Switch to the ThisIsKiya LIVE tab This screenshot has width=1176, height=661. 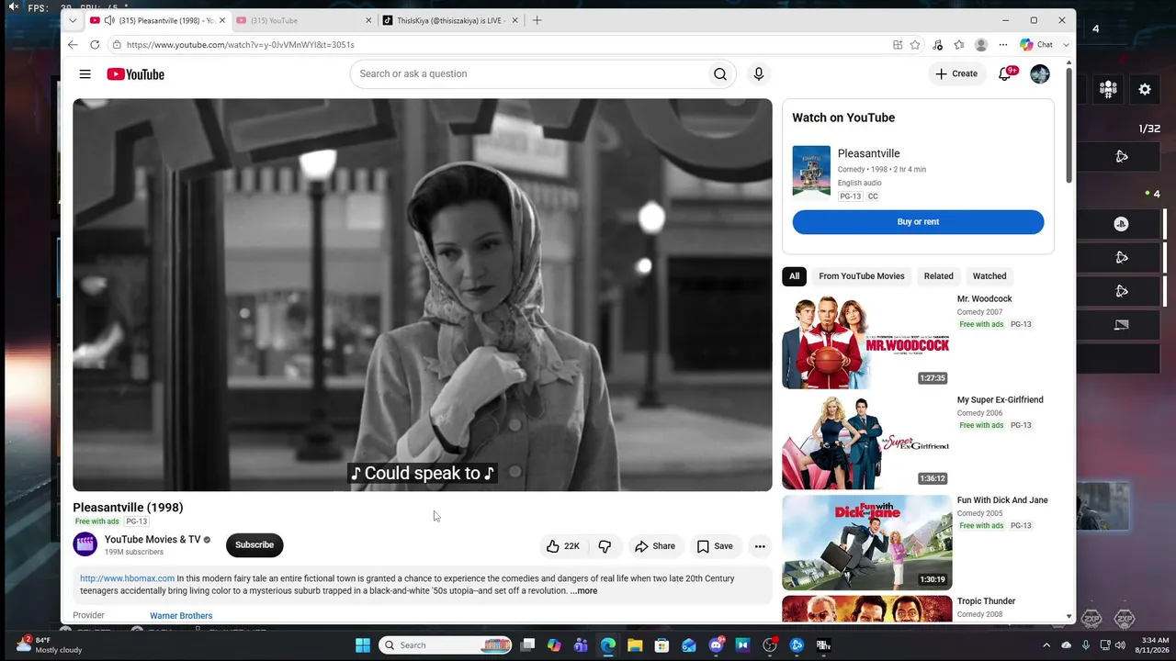pos(450,20)
